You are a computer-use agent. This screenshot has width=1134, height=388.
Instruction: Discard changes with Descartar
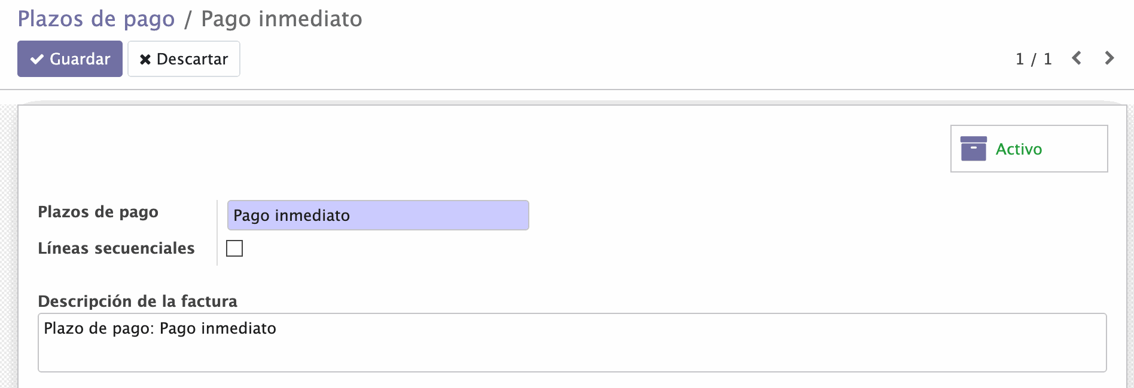pos(184,58)
